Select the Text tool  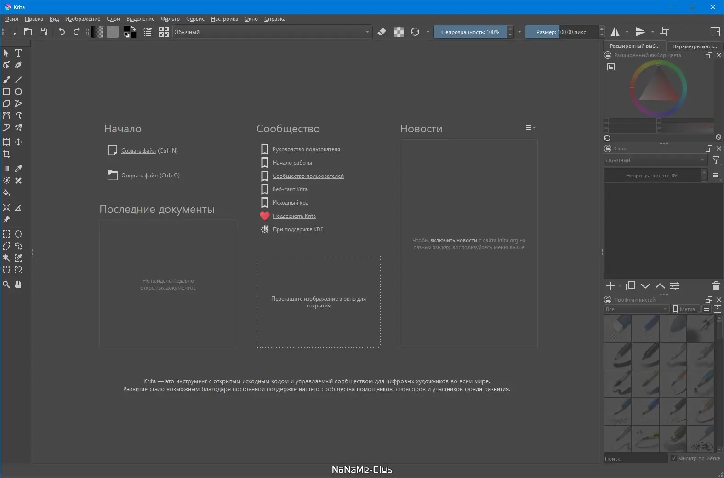pos(18,53)
